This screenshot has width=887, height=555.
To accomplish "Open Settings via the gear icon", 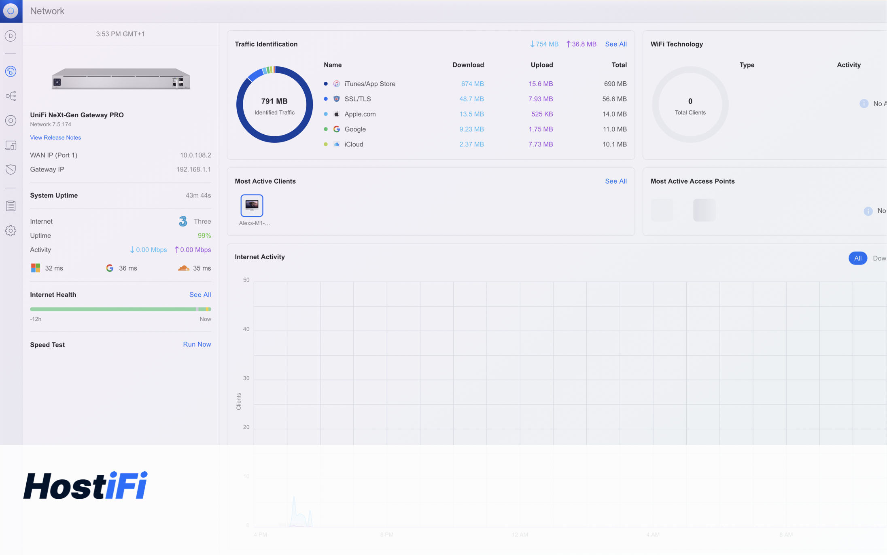I will 11,231.
